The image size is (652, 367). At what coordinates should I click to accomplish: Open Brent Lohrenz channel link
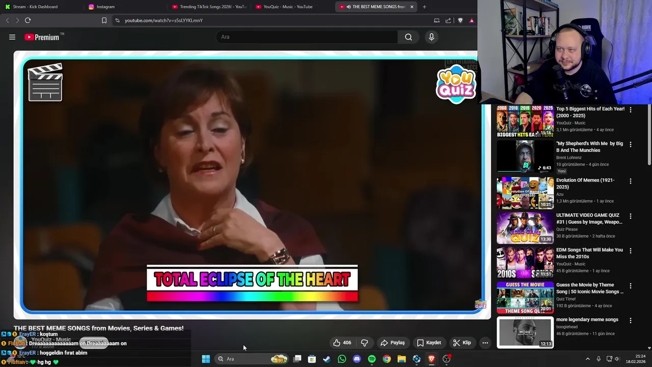click(569, 158)
